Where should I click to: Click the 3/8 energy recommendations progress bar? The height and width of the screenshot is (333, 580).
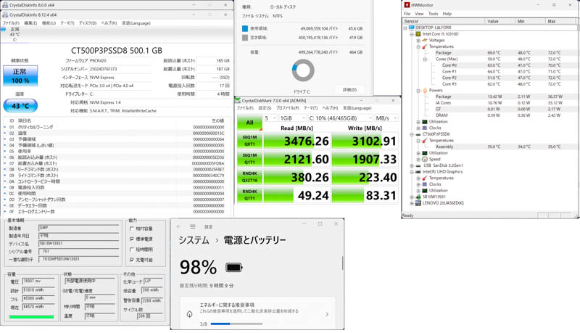pos(237,324)
